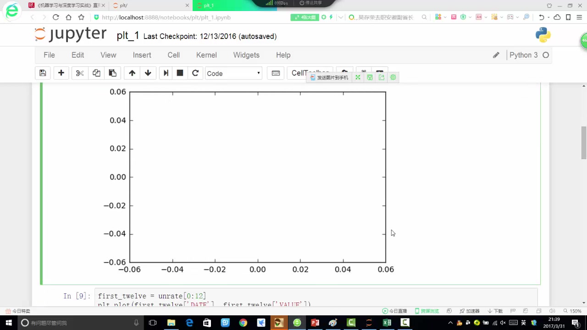Viewport: 587px width, 330px height.
Task: Click the Python 3 kernel indicator
Action: coord(523,55)
